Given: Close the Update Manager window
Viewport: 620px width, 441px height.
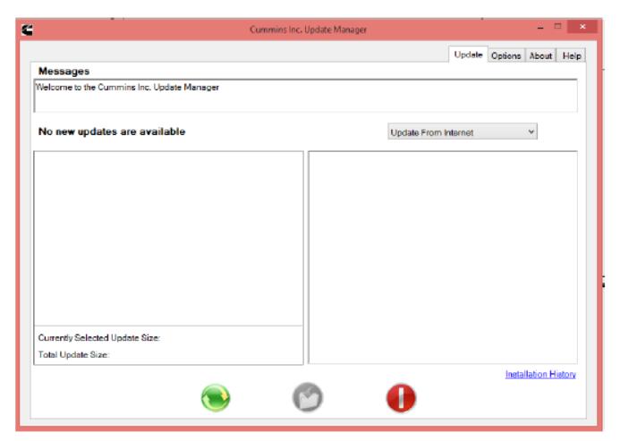Looking at the screenshot, I should coord(582,27).
